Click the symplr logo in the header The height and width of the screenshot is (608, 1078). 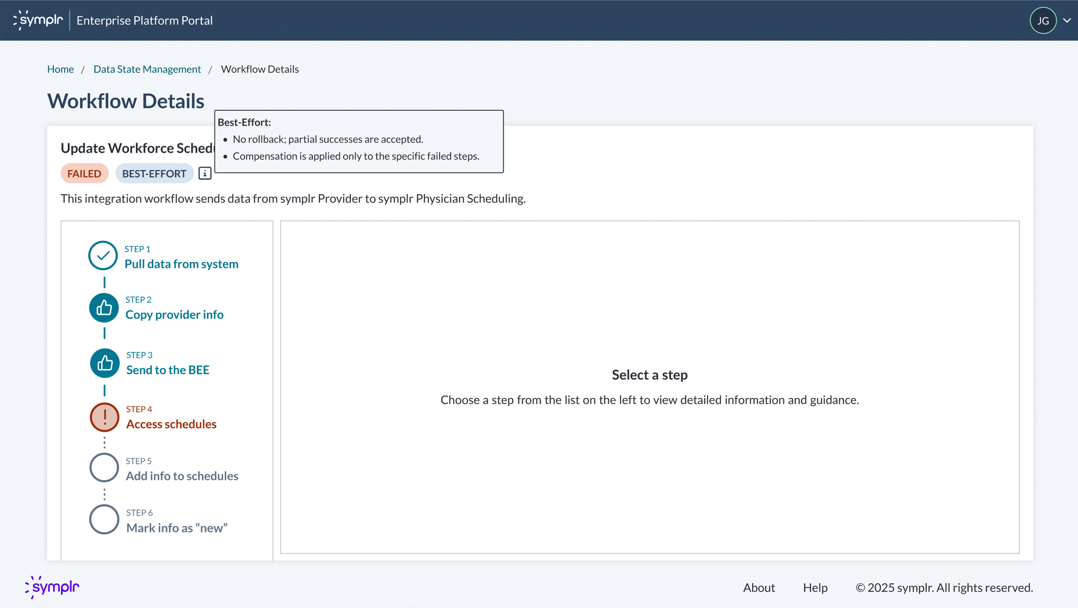pyautogui.click(x=39, y=20)
